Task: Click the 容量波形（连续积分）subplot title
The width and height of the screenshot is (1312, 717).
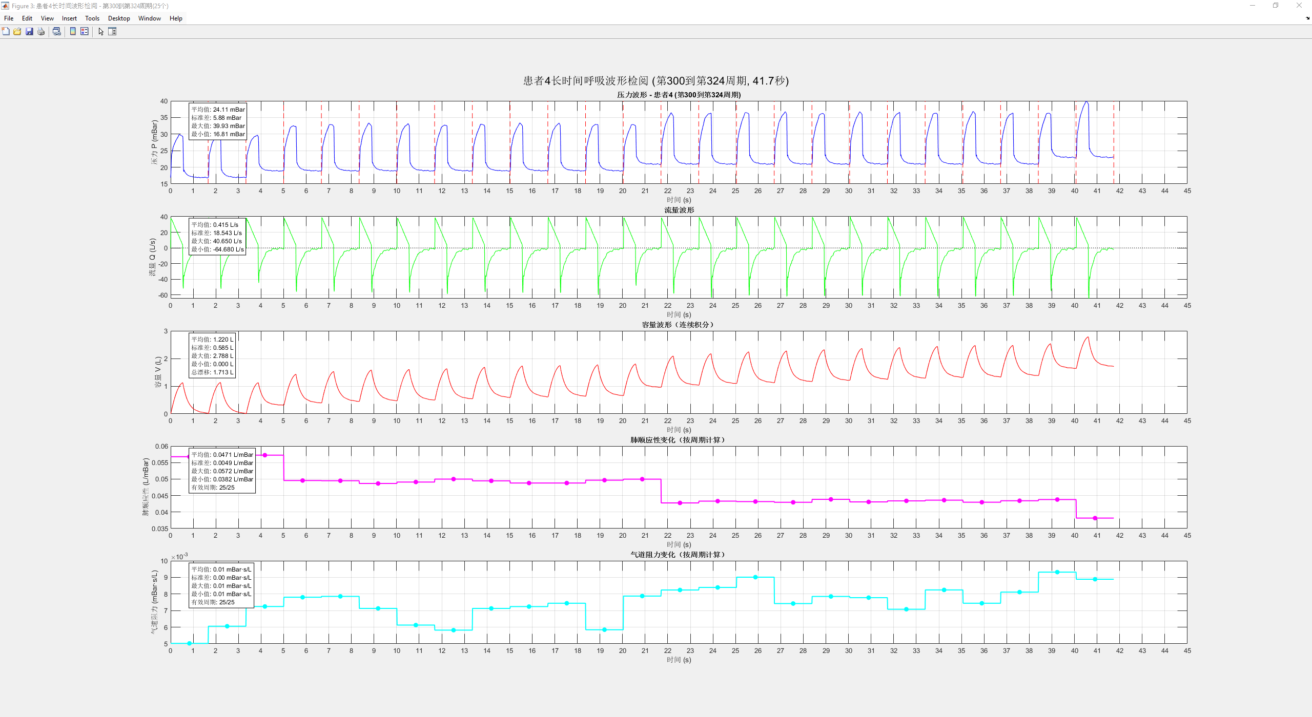Action: tap(678, 325)
